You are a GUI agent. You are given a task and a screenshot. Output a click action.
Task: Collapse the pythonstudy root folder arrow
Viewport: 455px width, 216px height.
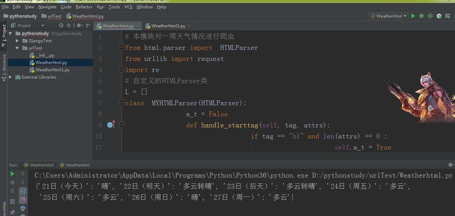(10, 33)
